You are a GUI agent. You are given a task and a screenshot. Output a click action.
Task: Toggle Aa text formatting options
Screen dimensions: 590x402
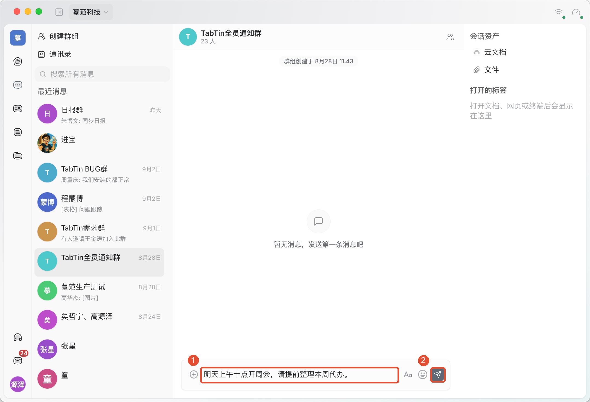click(408, 375)
